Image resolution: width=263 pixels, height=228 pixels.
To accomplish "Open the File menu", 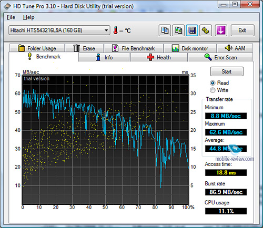I will coord(11,17).
